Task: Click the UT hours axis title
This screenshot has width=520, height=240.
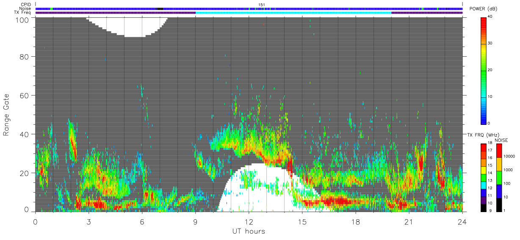Action: pos(249,231)
